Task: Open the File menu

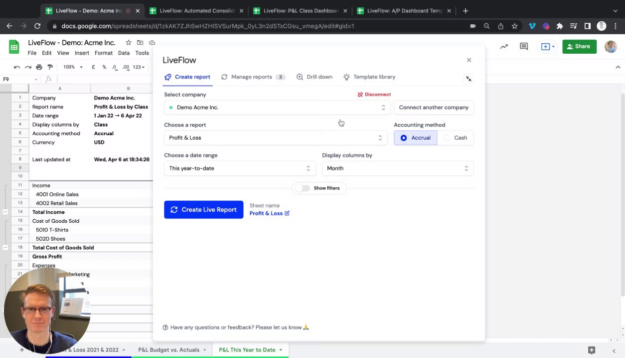Action: pyautogui.click(x=32, y=53)
